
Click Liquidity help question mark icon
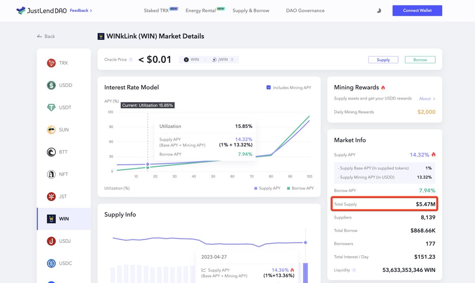coord(354,270)
